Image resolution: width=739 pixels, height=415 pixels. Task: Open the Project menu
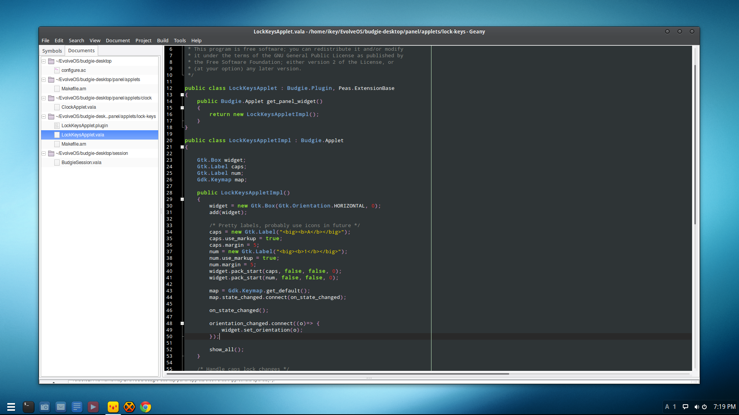point(143,40)
